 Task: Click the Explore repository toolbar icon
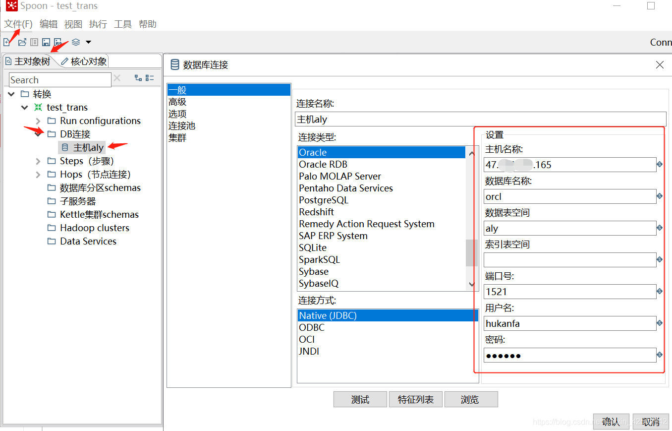(34, 42)
